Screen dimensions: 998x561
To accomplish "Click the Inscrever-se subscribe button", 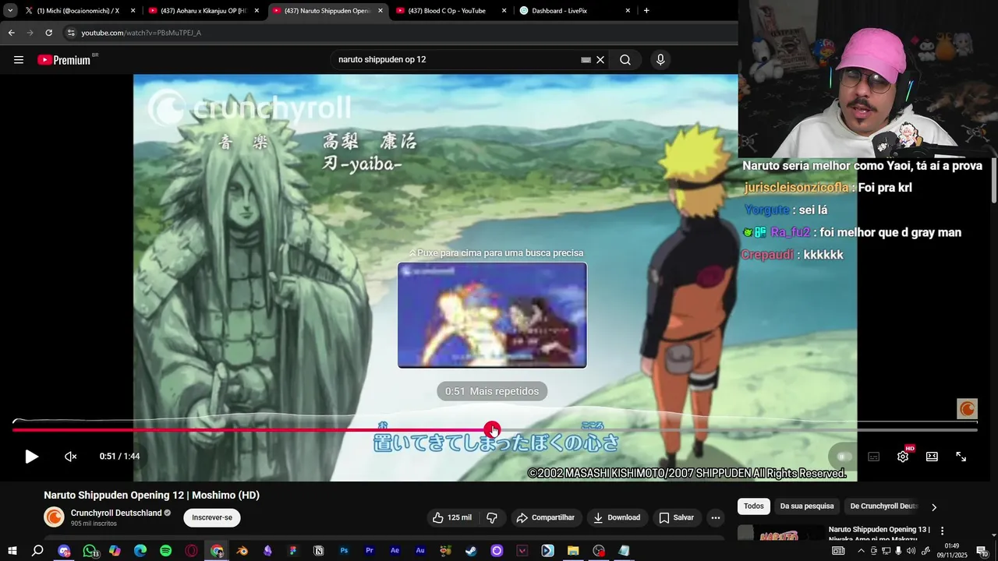I will (x=212, y=517).
